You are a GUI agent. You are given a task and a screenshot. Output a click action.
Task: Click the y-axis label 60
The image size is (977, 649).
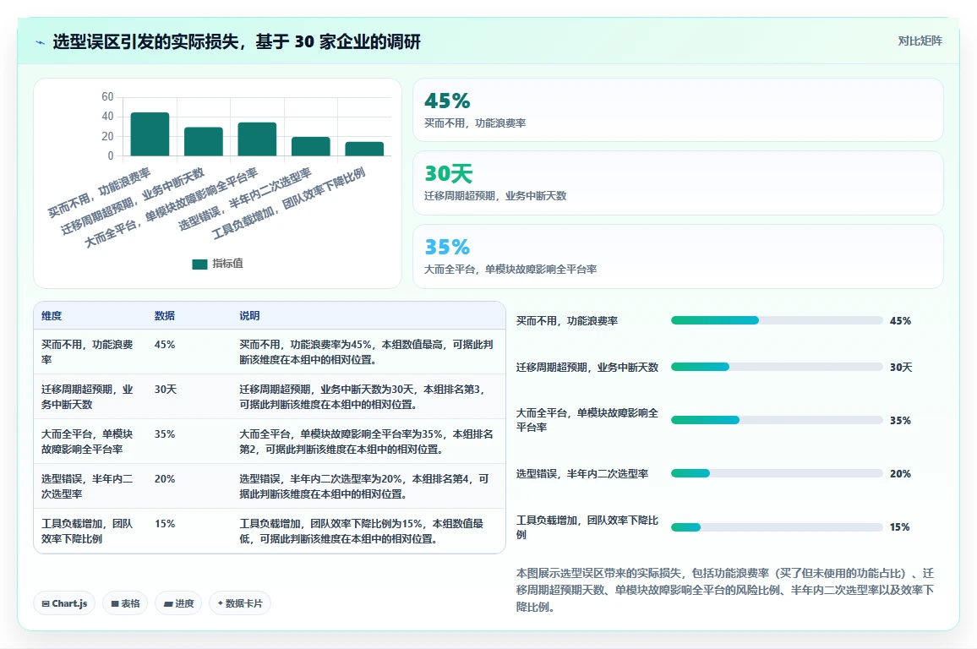pos(108,96)
